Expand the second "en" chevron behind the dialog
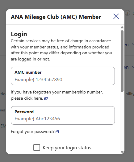The width and height of the screenshot is (134, 162). click(133, 67)
